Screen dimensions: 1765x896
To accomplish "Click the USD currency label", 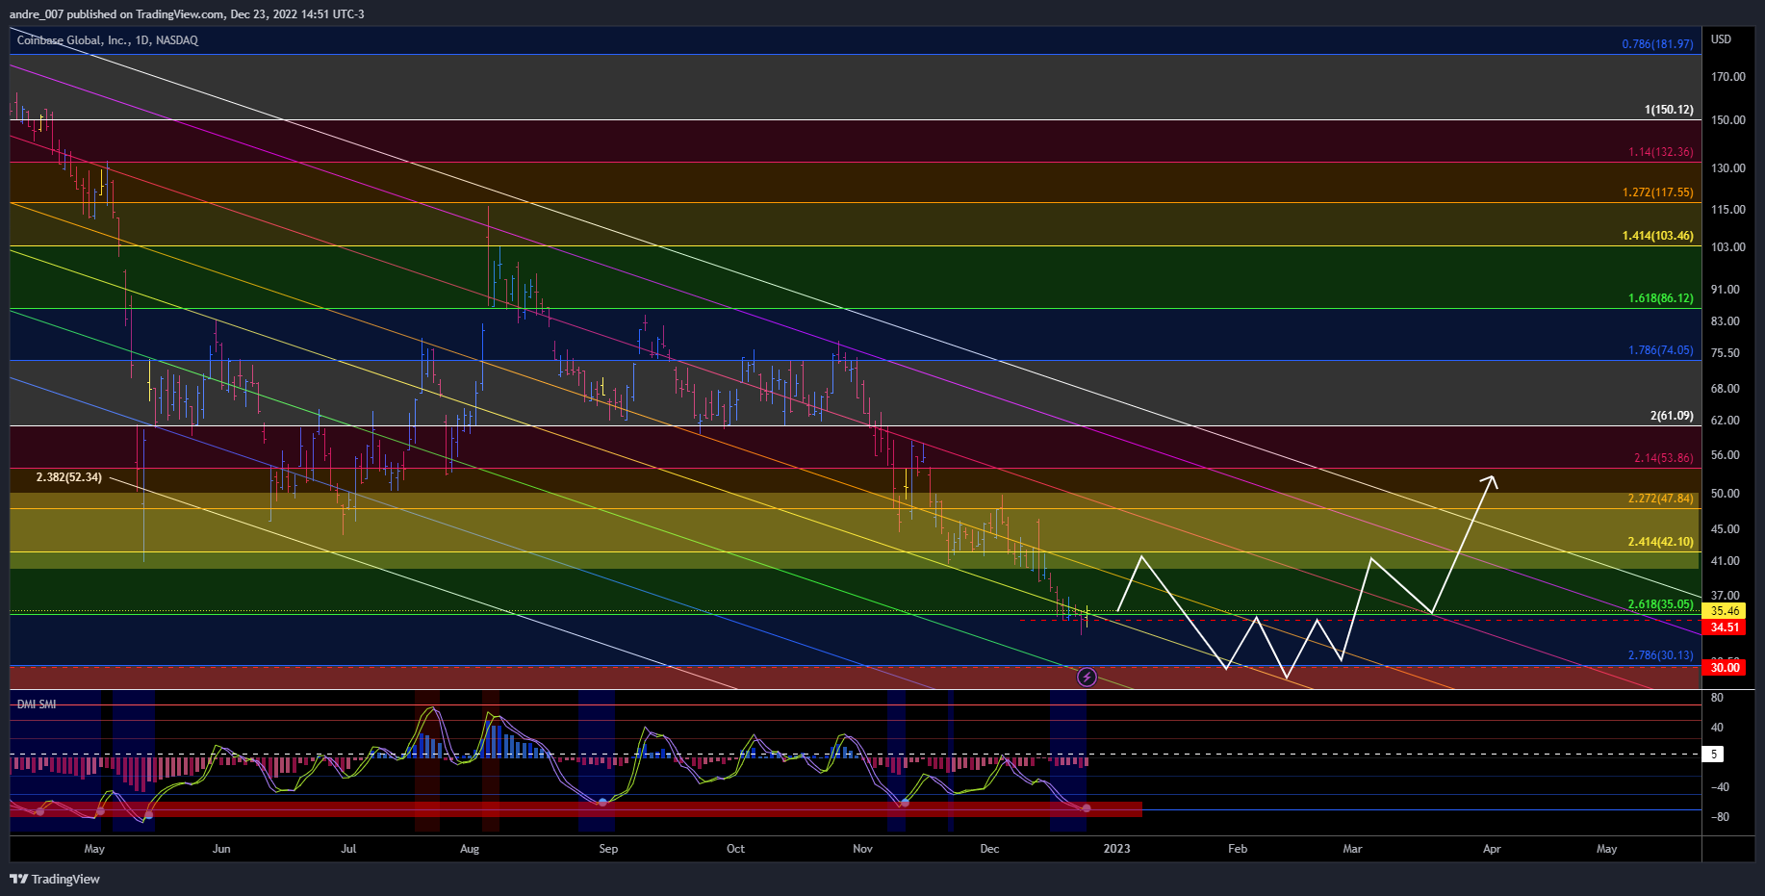I will point(1721,39).
